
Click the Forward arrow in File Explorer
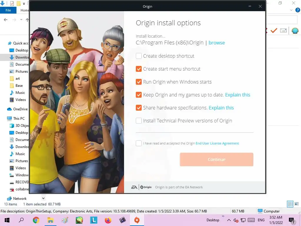tap(14, 20)
